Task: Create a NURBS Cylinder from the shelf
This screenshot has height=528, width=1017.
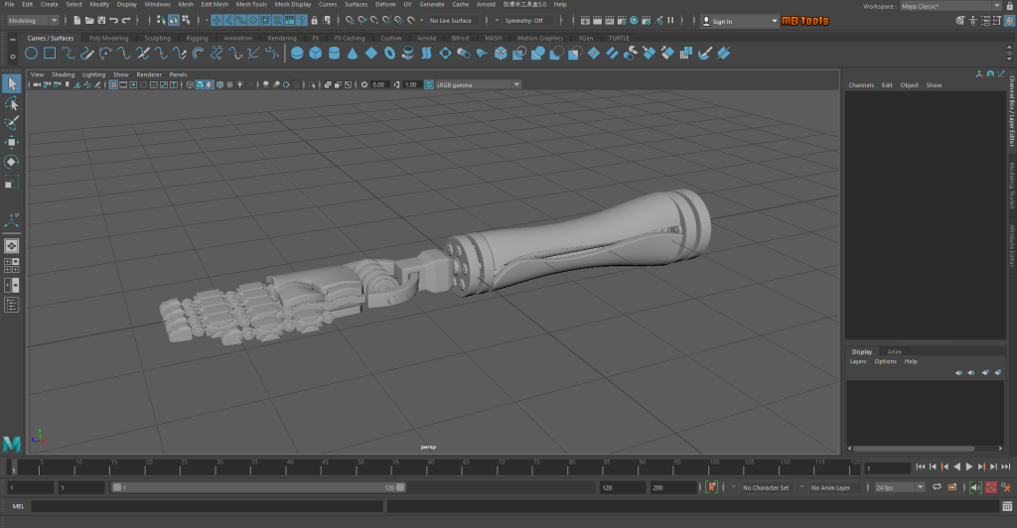Action: point(334,54)
